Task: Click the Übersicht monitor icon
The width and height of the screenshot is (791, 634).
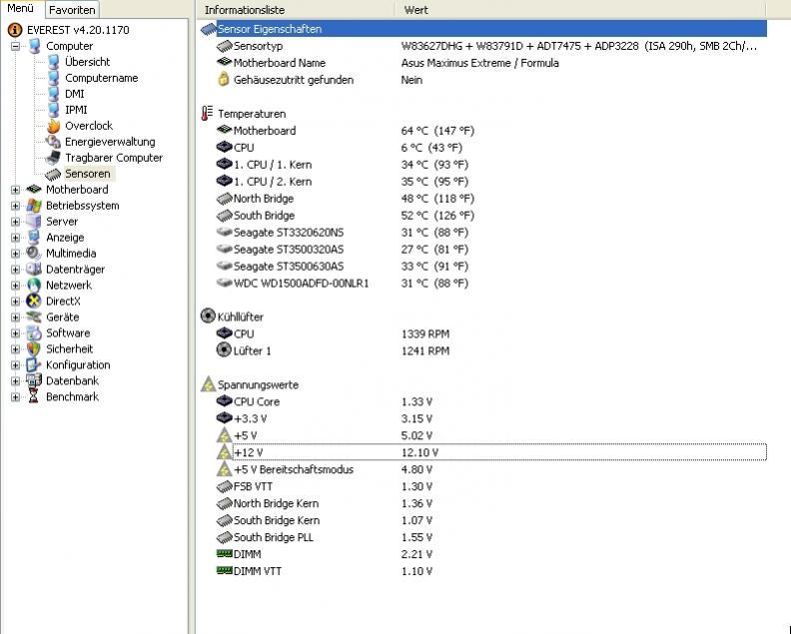Action: pos(54,62)
